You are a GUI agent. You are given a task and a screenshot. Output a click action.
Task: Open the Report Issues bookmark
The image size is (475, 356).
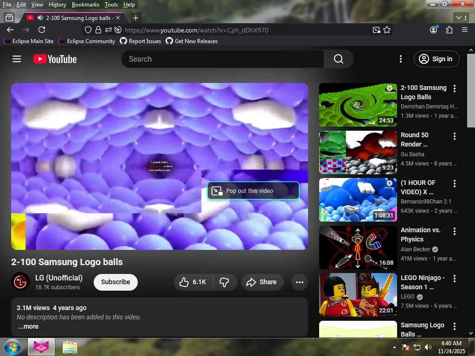tap(141, 41)
